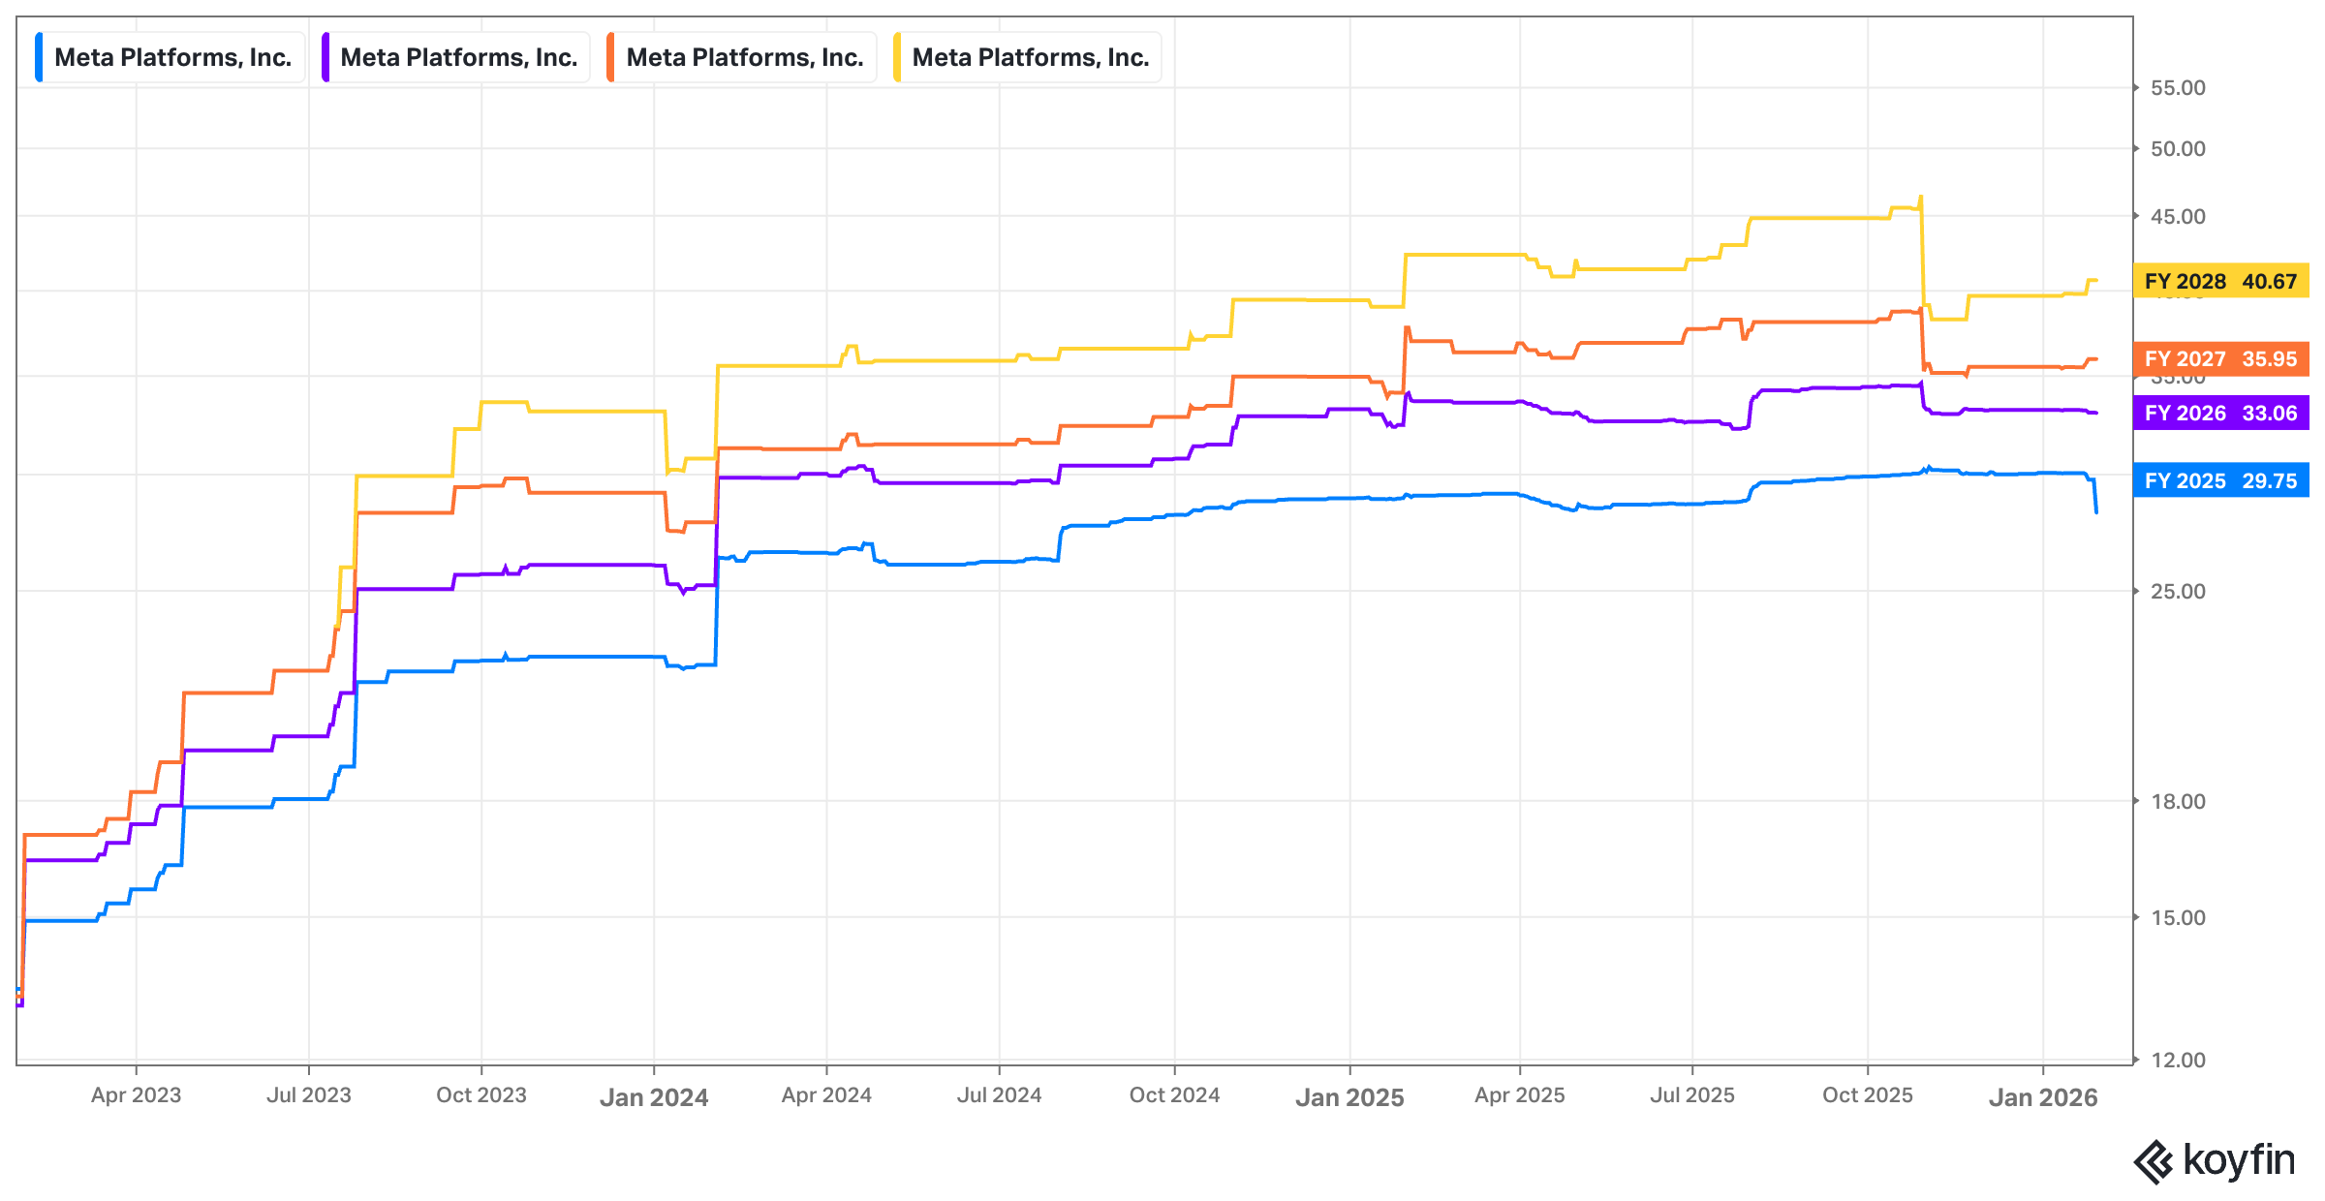Click the 25.00 price axis tick
This screenshot has height=1201, width=2325.
[2178, 591]
